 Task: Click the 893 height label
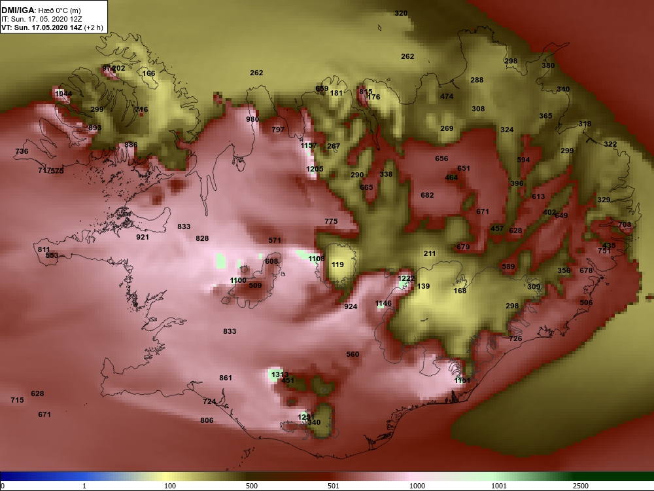[95, 128]
